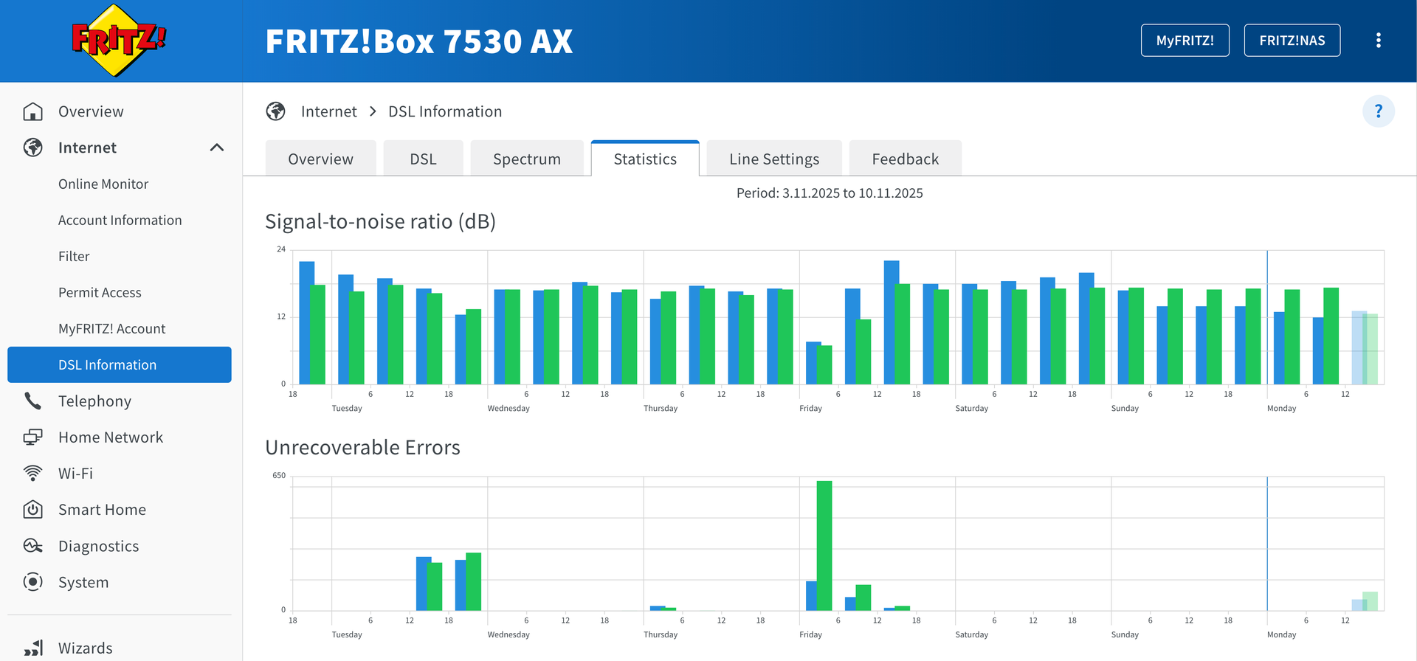The image size is (1417, 661).
Task: Click the Overview house icon in sidebar
Action: pyautogui.click(x=32, y=111)
